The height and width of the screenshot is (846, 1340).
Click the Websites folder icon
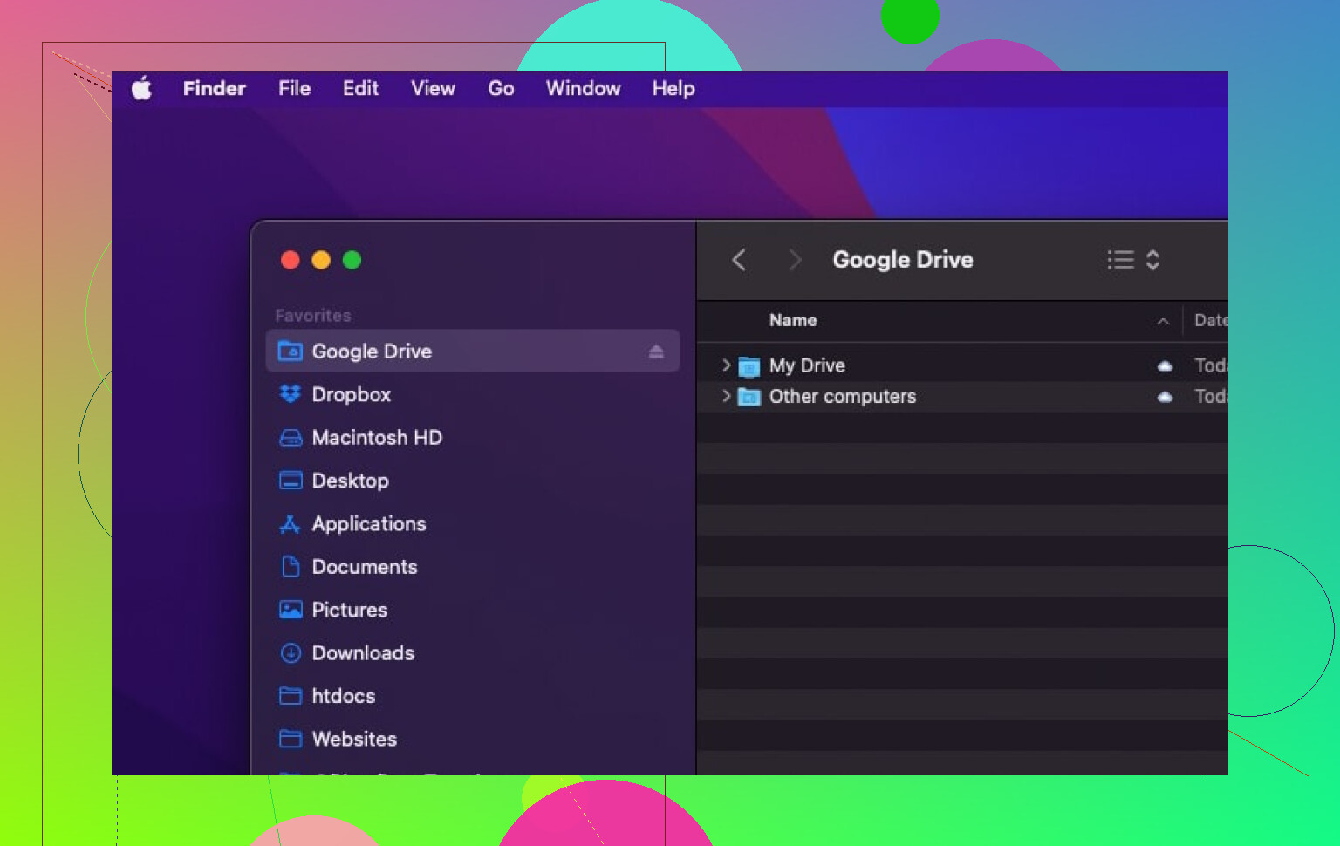coord(291,739)
